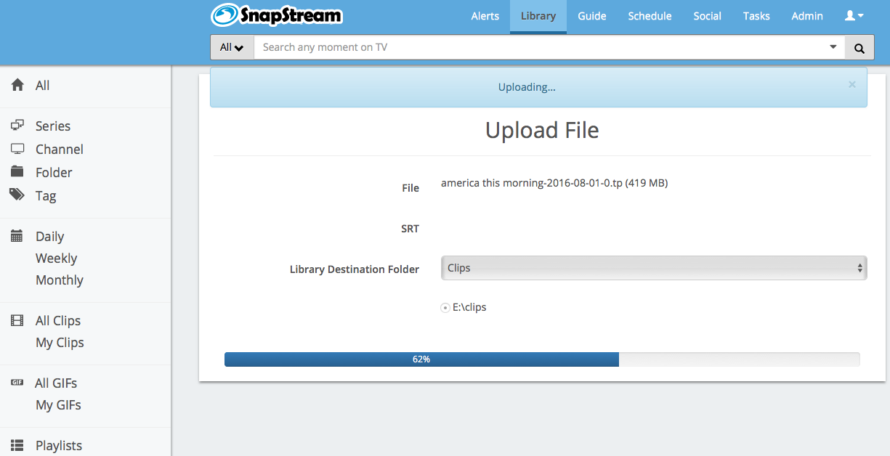This screenshot has height=456, width=890.
Task: Switch to the Library tab
Action: [x=538, y=16]
